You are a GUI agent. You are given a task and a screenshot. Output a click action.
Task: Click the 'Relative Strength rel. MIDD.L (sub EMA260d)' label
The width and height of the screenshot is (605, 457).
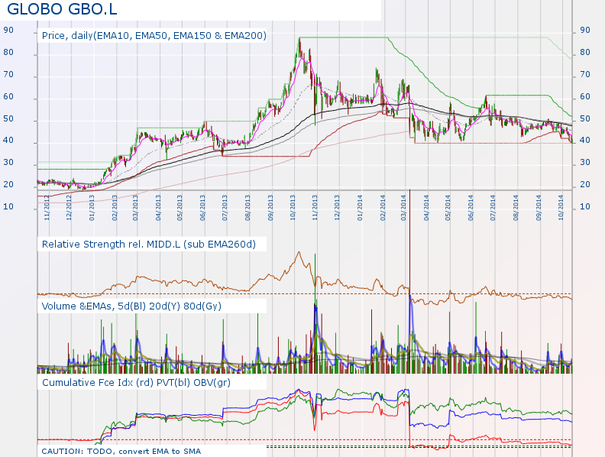(148, 245)
